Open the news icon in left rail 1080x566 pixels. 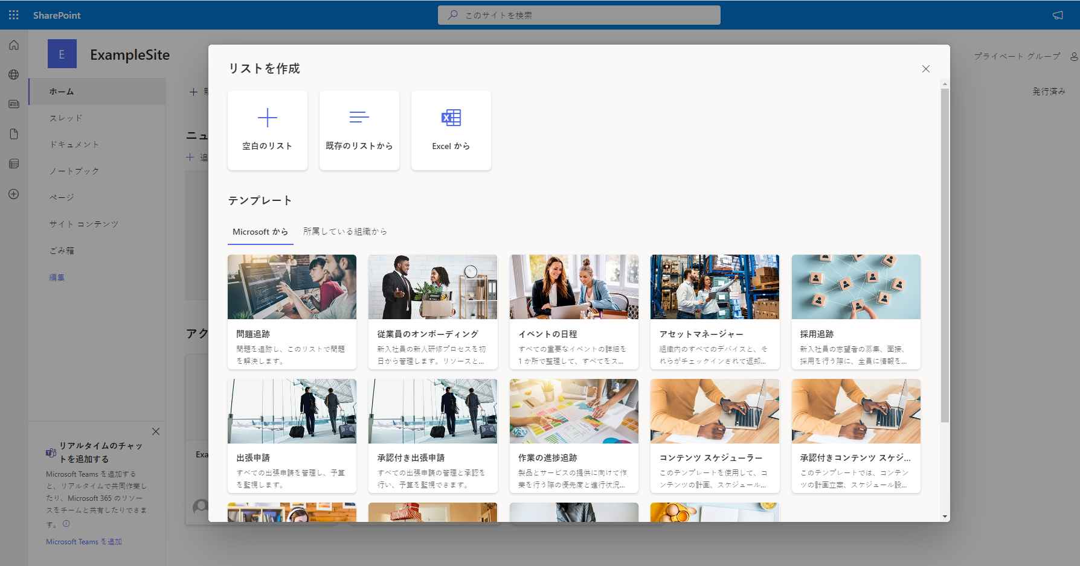coord(14,104)
